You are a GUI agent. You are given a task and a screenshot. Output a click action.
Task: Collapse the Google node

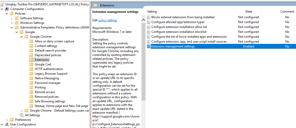(x=17, y=32)
